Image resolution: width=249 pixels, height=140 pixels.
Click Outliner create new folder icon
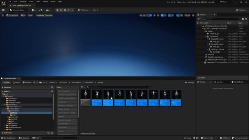click(x=243, y=19)
